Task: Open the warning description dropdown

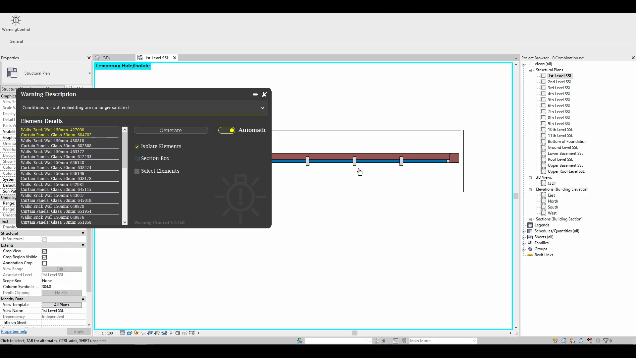Action: (x=263, y=108)
